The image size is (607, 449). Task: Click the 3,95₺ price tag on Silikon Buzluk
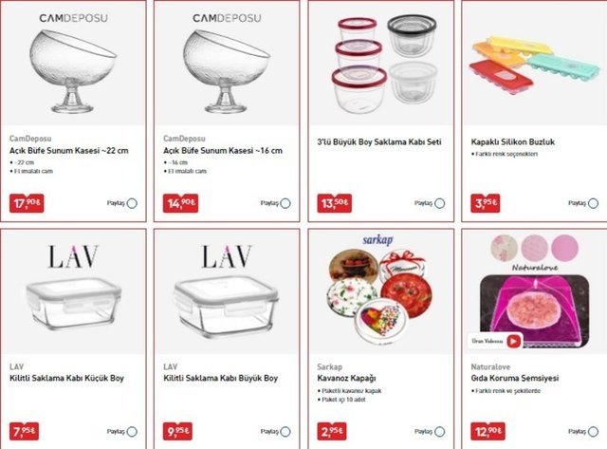pyautogui.click(x=486, y=203)
